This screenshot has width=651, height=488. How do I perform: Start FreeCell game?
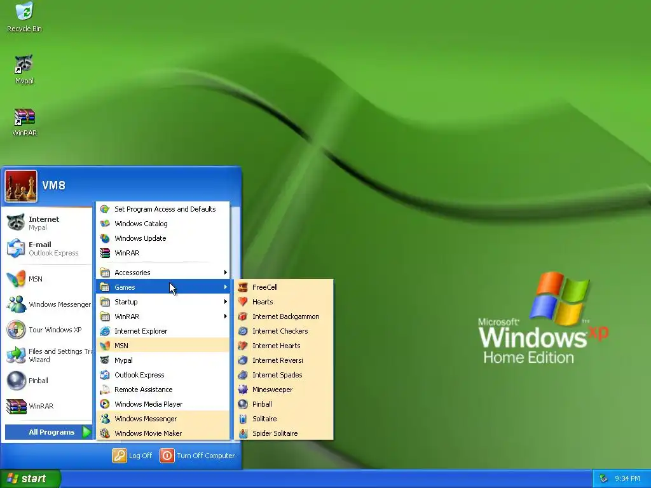[x=284, y=287]
